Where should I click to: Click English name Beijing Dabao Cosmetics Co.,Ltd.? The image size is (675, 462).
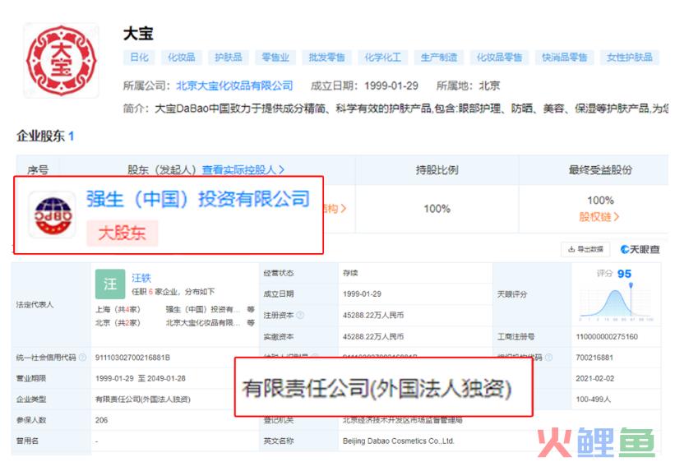point(398,441)
